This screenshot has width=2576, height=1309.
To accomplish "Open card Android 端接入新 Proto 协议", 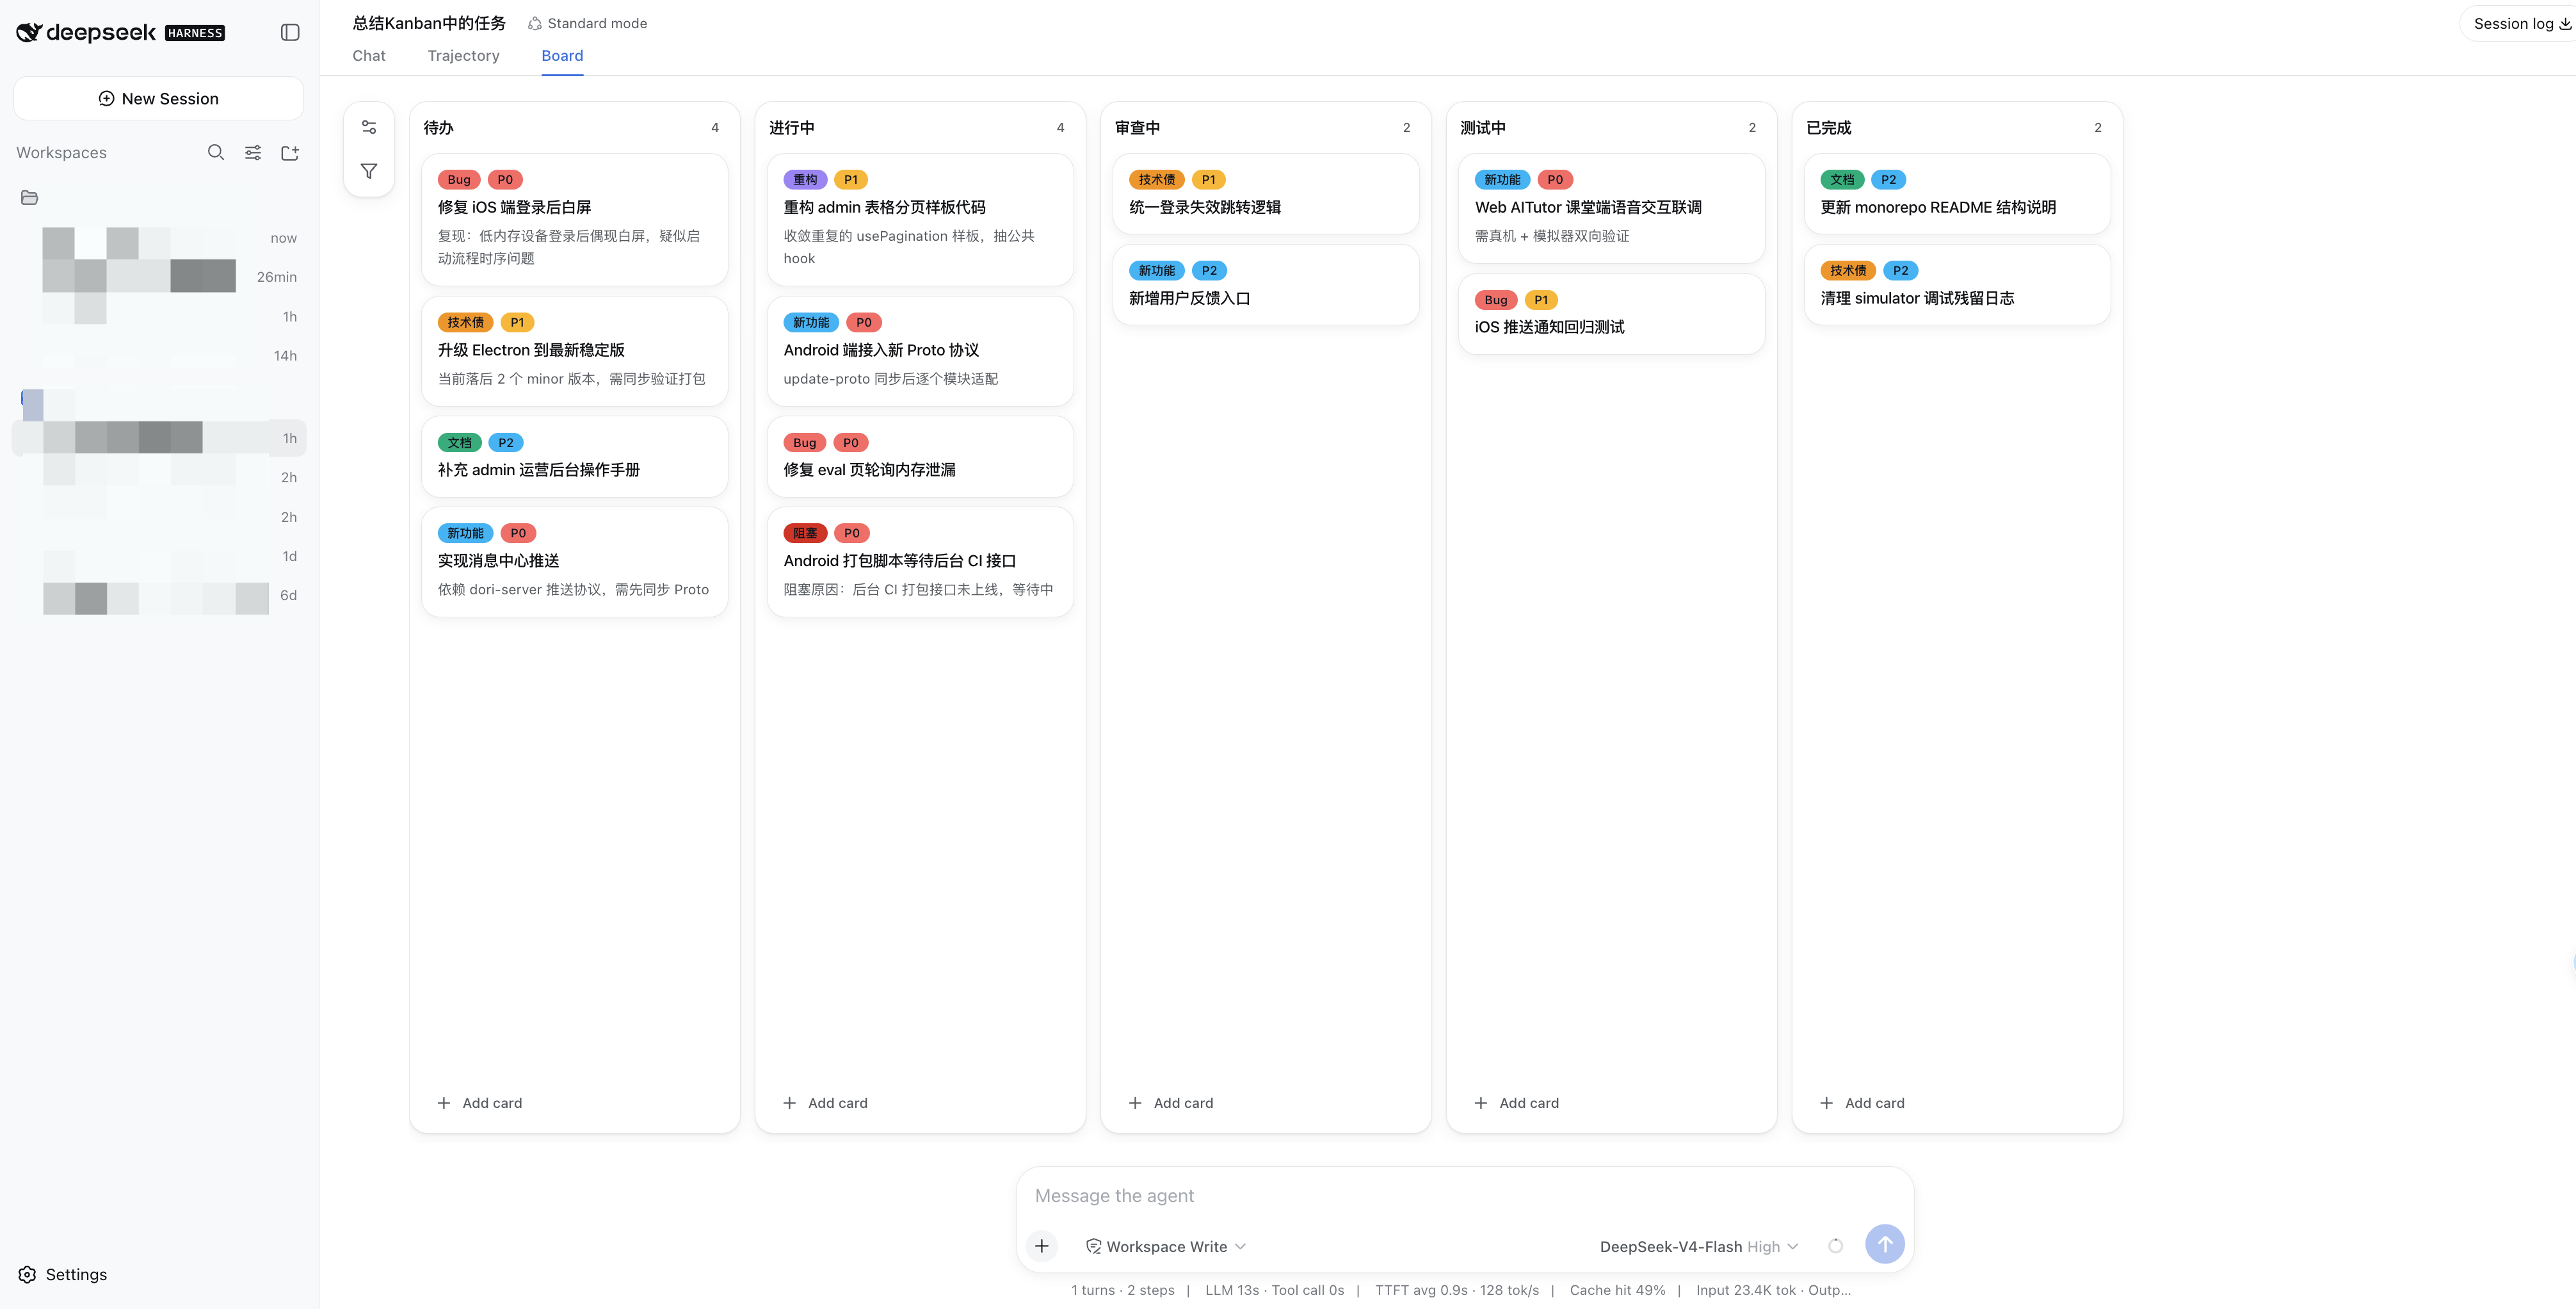I will click(x=920, y=350).
